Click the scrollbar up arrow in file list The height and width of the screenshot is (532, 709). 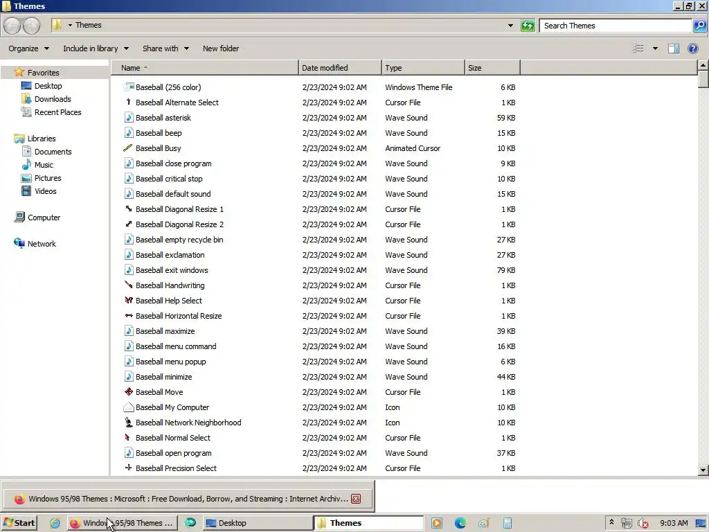click(703, 66)
